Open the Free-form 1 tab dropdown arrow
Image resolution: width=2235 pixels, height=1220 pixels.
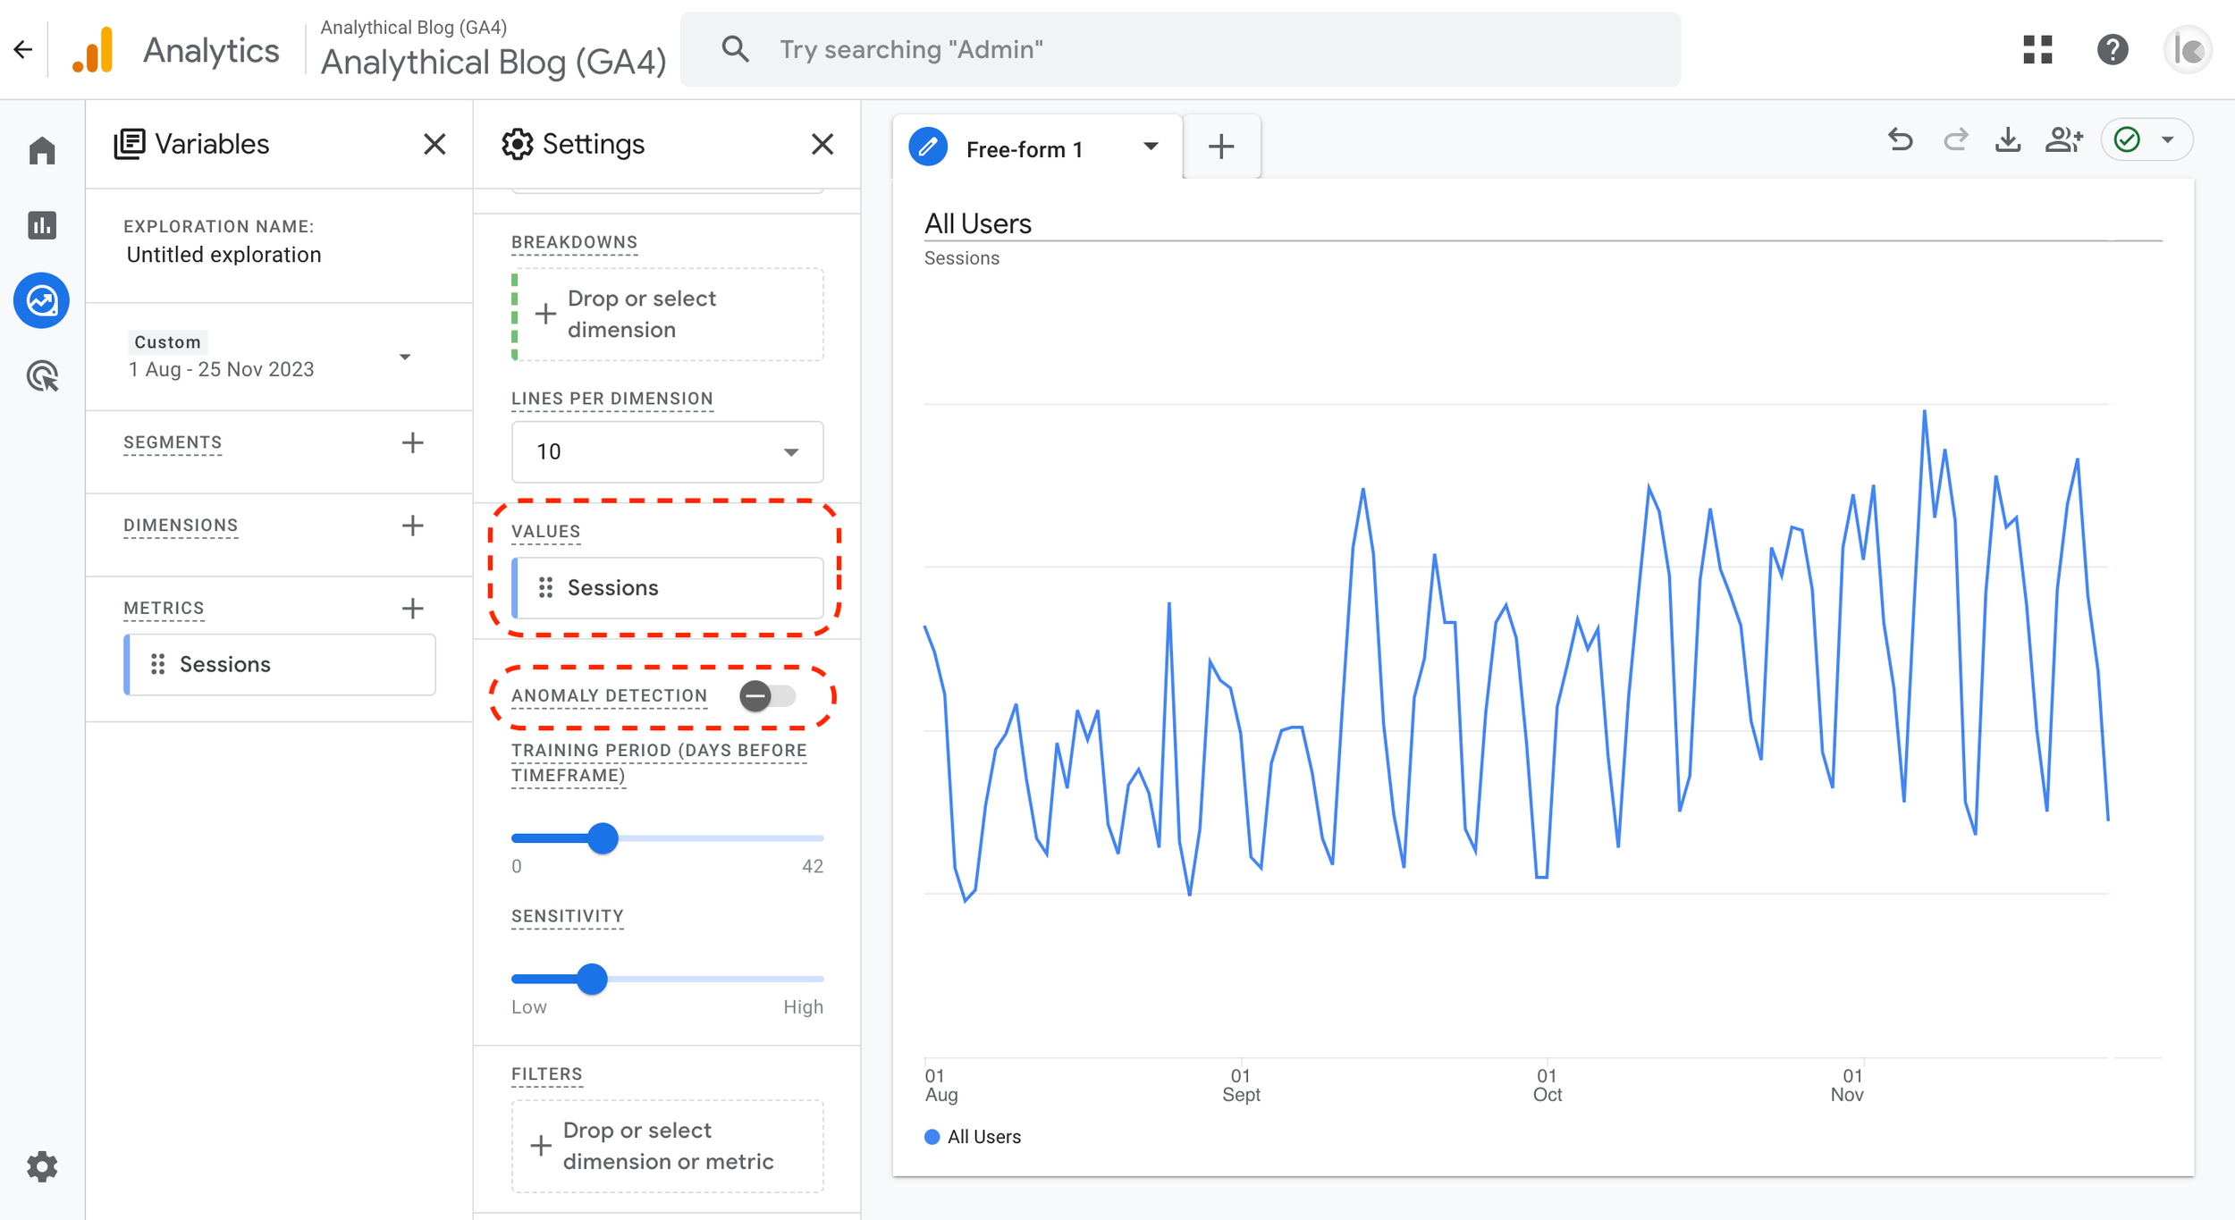[1151, 147]
